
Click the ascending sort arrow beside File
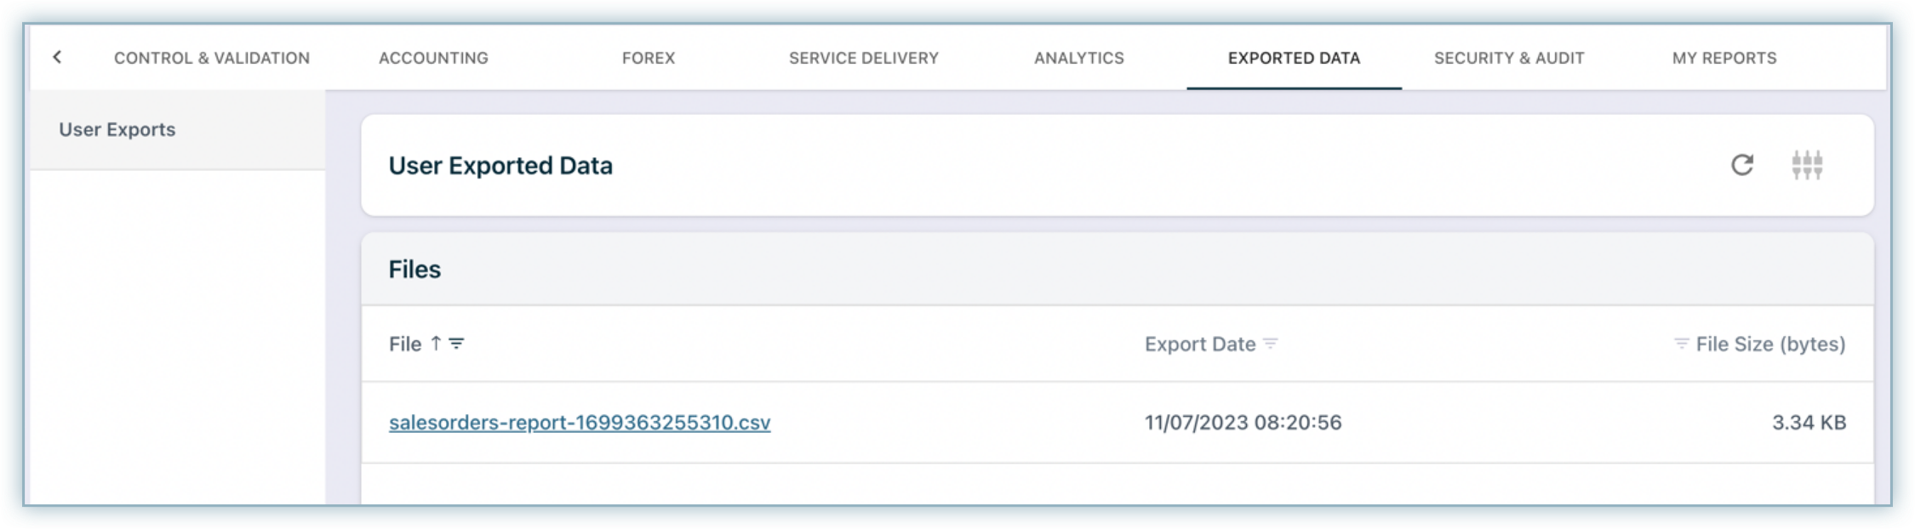436,343
